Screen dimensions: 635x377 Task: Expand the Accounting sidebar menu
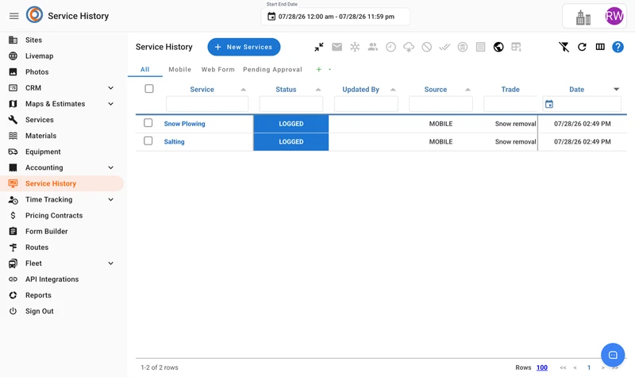(110, 167)
